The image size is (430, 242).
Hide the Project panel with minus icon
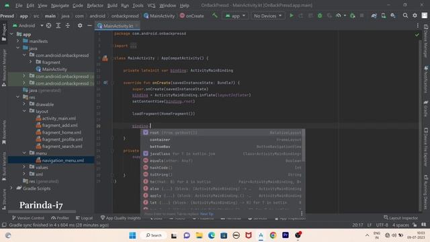[x=89, y=26]
